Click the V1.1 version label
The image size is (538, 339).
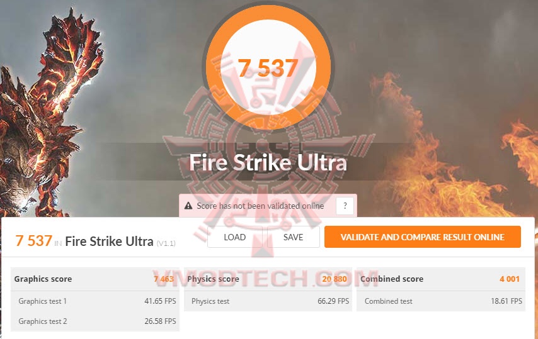[166, 243]
